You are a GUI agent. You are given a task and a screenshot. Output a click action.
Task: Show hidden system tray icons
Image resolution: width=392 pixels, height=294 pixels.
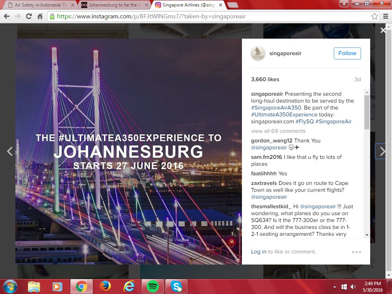click(x=335, y=286)
